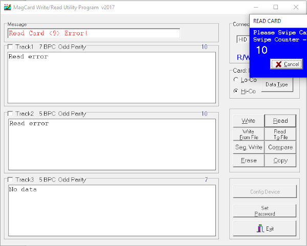Click the Write button
Viewport: 307px width, 246px height.
click(249, 121)
